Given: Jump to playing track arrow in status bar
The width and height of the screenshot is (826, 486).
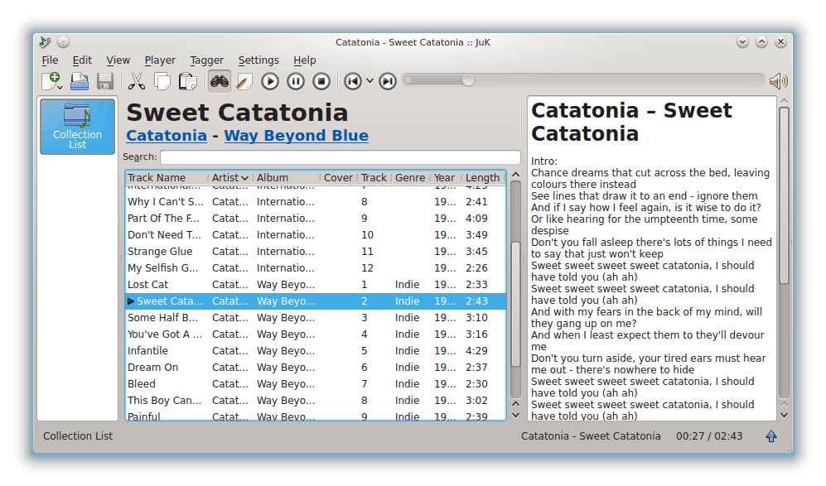Looking at the screenshot, I should 770,436.
